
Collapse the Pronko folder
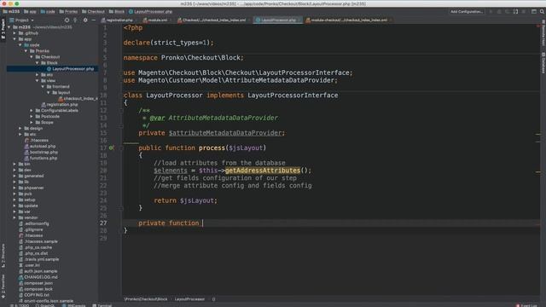click(x=26, y=51)
